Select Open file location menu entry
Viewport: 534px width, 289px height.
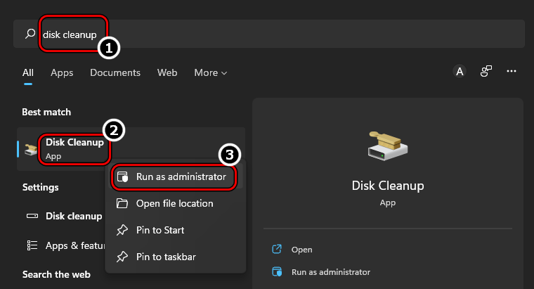point(174,203)
